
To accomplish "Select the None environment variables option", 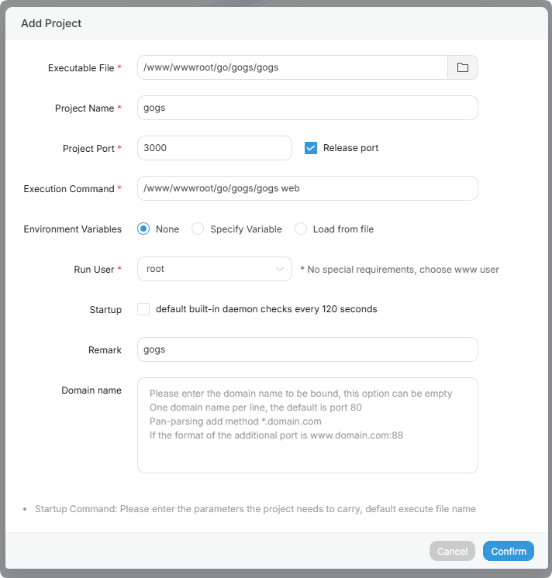I will tap(143, 229).
